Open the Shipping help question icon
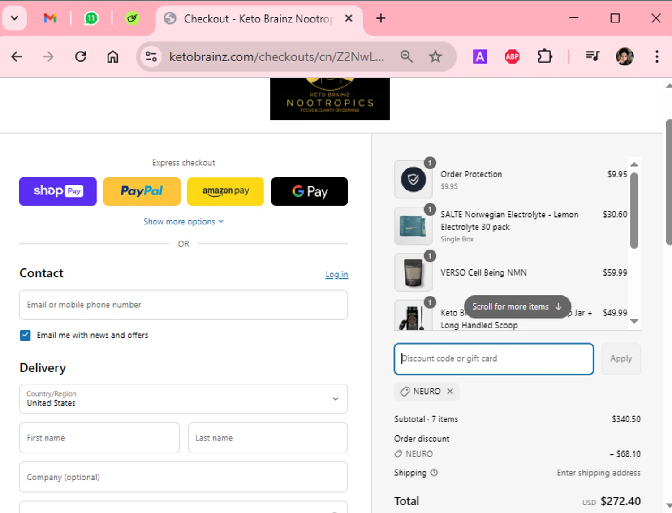The width and height of the screenshot is (672, 513). pyautogui.click(x=434, y=473)
